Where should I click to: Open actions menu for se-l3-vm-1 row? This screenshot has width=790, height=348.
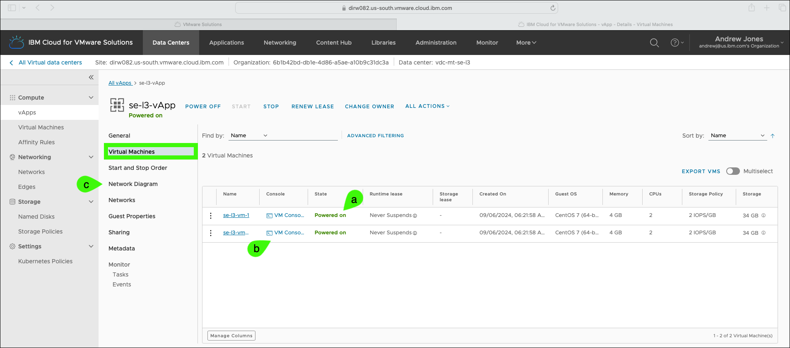[211, 216]
